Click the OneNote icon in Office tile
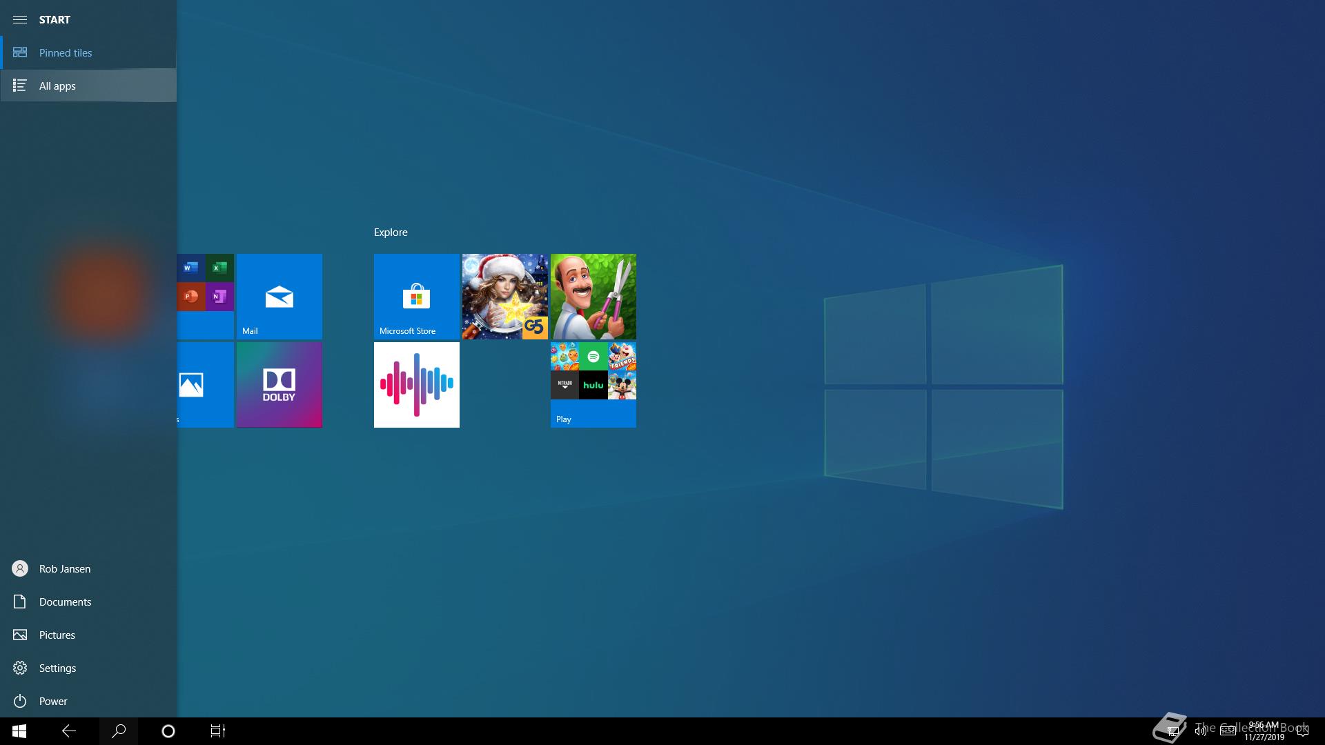This screenshot has width=1325, height=745. pyautogui.click(x=219, y=297)
